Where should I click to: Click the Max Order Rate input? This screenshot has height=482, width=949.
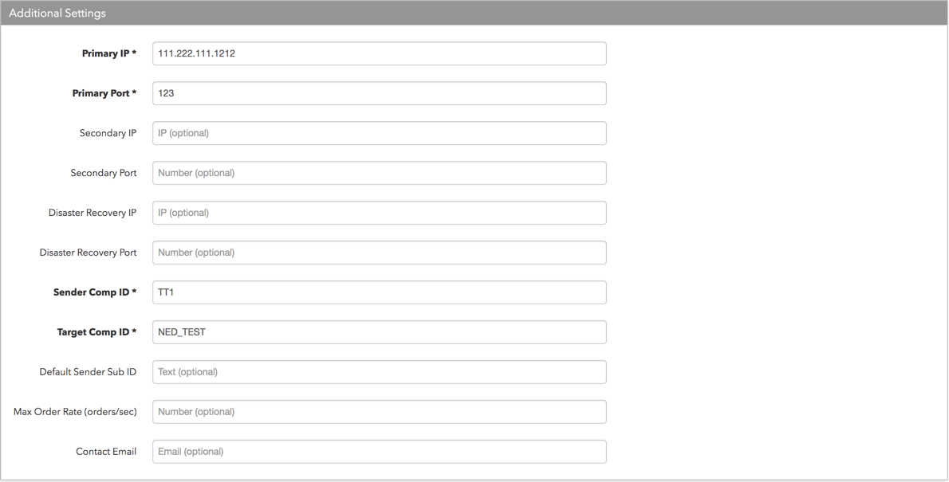(x=379, y=412)
